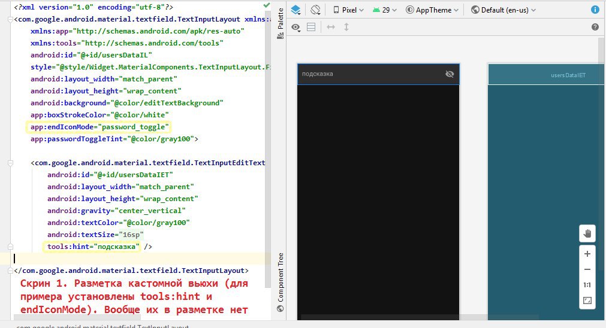
Task: Click the Android logo of the Component Tree tab
Action: [x=280, y=308]
